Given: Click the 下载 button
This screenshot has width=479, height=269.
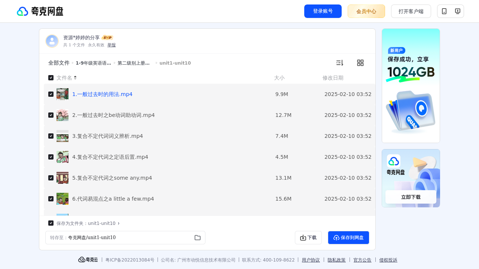Looking at the screenshot, I should coord(308,238).
